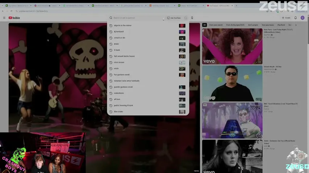Screen dimensions: 309x173
Task: Choose 'all love' search suggestion
Action: 148,99
